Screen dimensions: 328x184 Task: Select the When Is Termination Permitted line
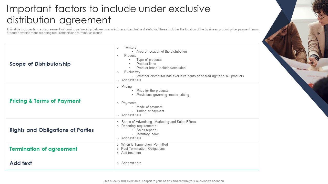click(145, 145)
